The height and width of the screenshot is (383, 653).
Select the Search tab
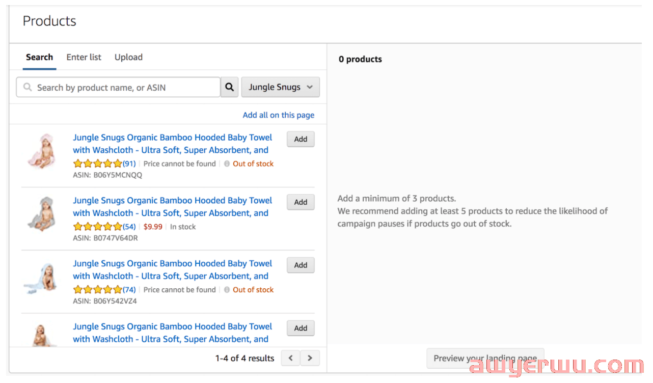(39, 57)
